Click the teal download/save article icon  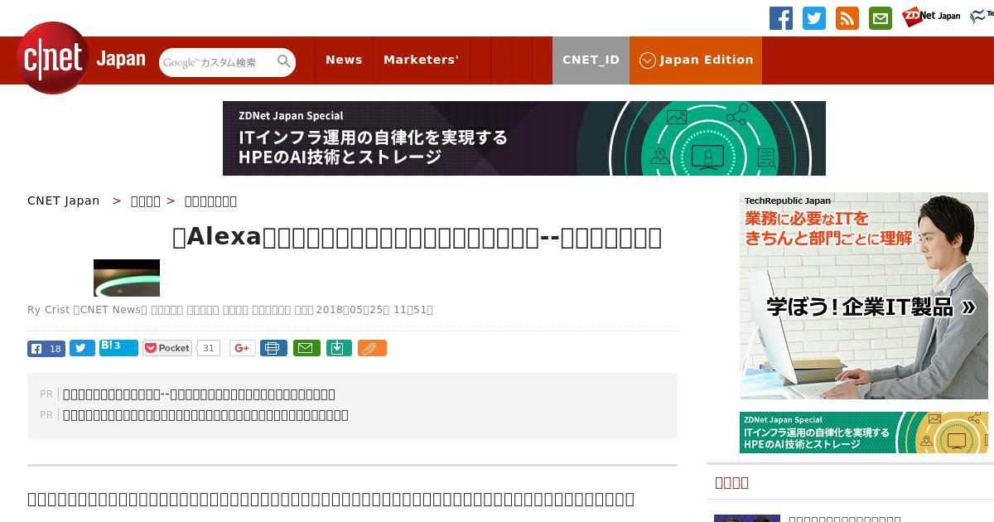point(339,348)
